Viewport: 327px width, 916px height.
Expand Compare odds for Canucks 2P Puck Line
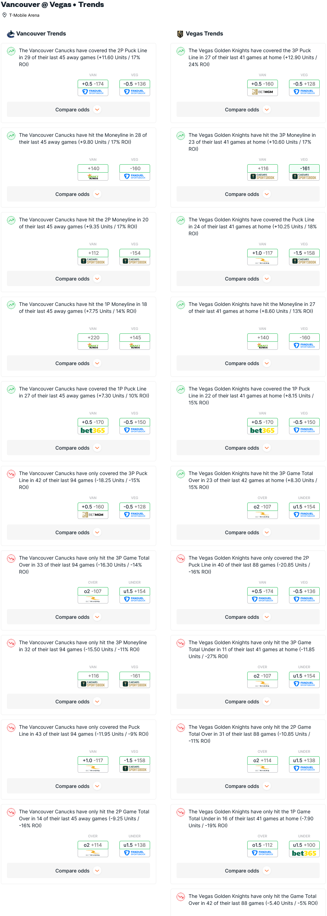click(x=78, y=110)
